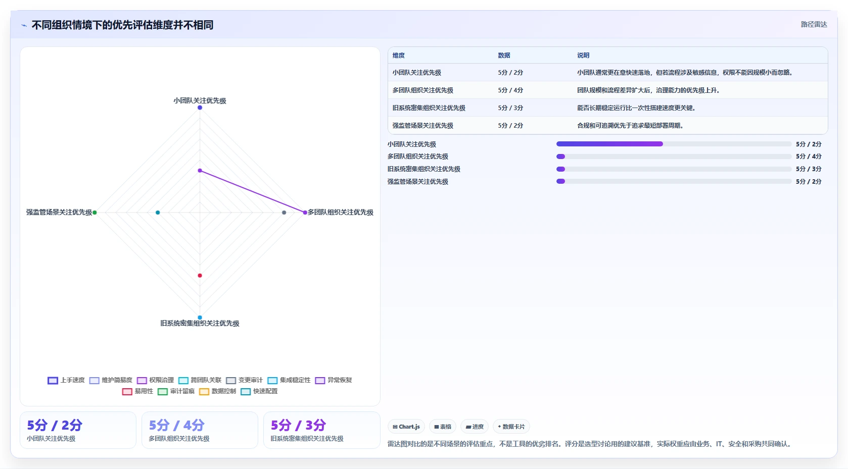Select the 进度 chip
848x469 pixels.
[475, 427]
